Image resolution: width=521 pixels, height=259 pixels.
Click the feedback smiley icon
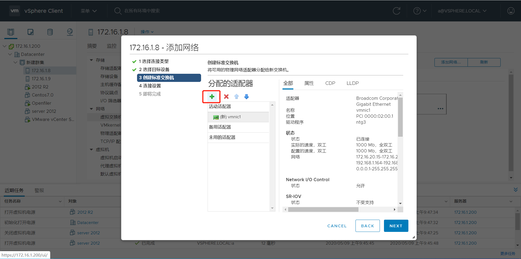(511, 11)
